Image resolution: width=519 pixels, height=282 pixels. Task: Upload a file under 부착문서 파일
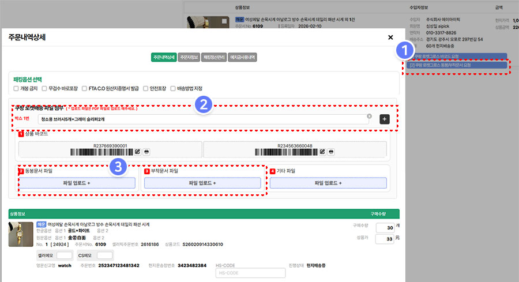tap(202, 183)
